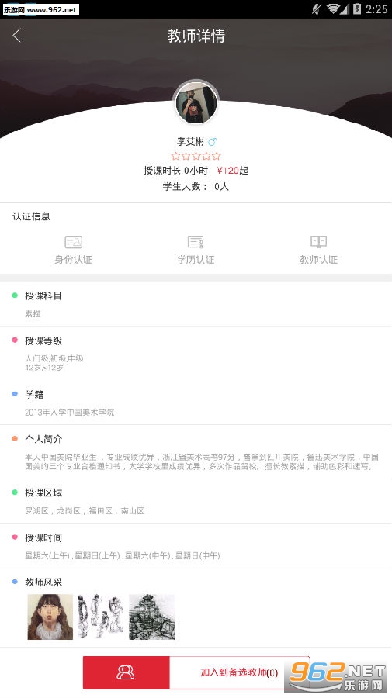392x698 pixels.
Task: Tap the 授课区域 district list
Action: pos(85,510)
